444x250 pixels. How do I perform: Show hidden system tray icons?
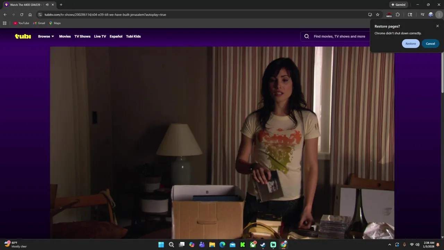(x=390, y=244)
